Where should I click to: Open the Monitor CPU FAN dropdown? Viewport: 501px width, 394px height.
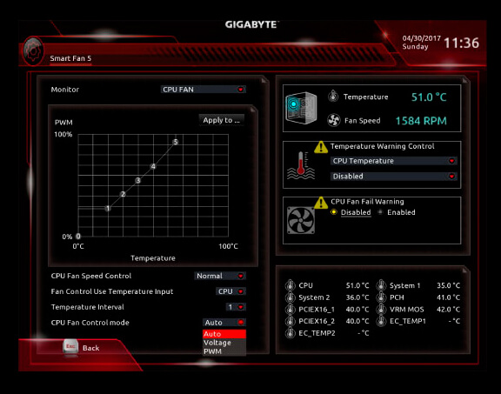point(204,90)
